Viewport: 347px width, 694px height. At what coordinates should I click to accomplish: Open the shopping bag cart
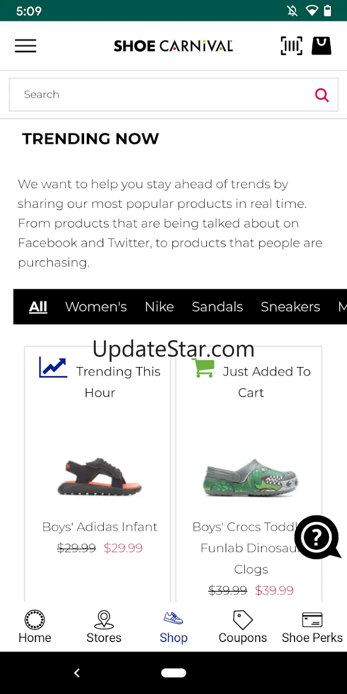coord(321,46)
